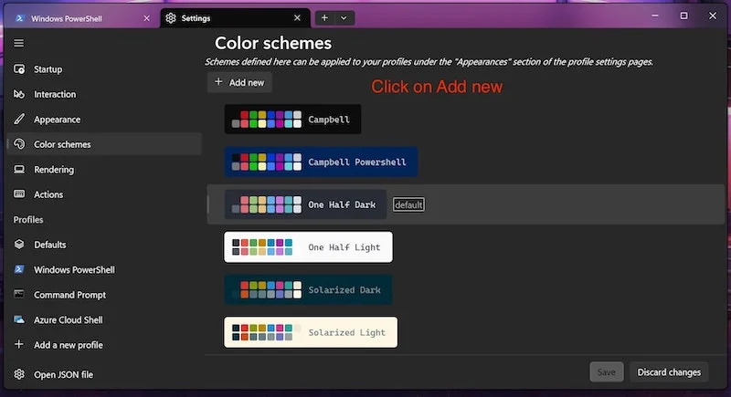Click Open JSON file
Viewport: 731px width, 397px height.
(104, 374)
